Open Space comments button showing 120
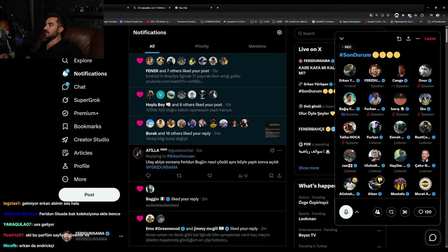The height and width of the screenshot is (252, 448). pyautogui.click(x=425, y=212)
